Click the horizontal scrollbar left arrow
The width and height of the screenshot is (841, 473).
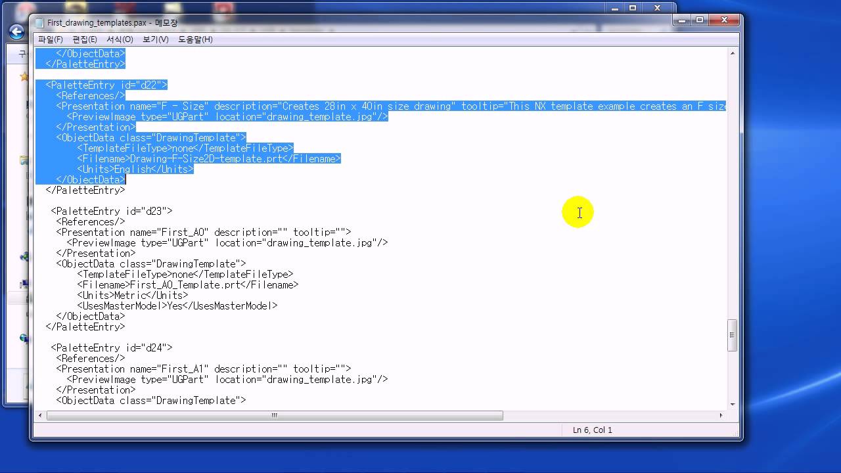pos(41,415)
